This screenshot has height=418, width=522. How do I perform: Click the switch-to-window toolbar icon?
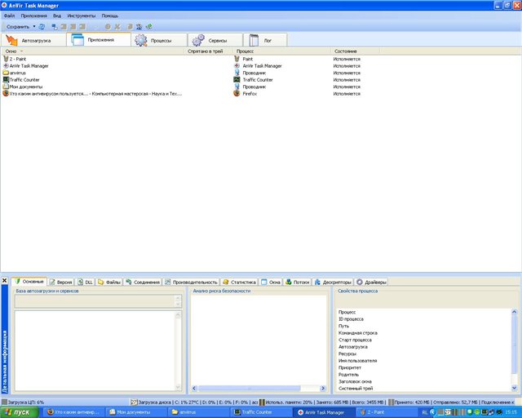[x=55, y=27]
